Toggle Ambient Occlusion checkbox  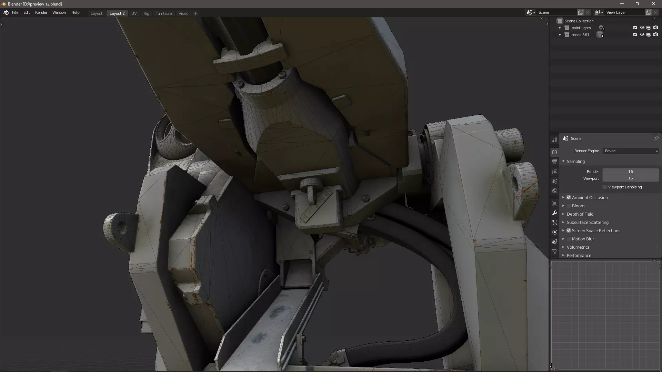(x=569, y=197)
